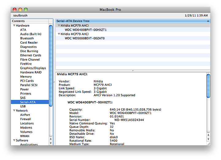Select WDC WD5000BEVT-00ZAT0 drive row

[133, 38]
